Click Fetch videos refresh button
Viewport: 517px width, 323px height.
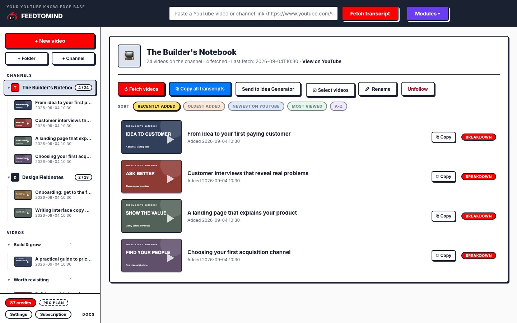[x=141, y=89]
